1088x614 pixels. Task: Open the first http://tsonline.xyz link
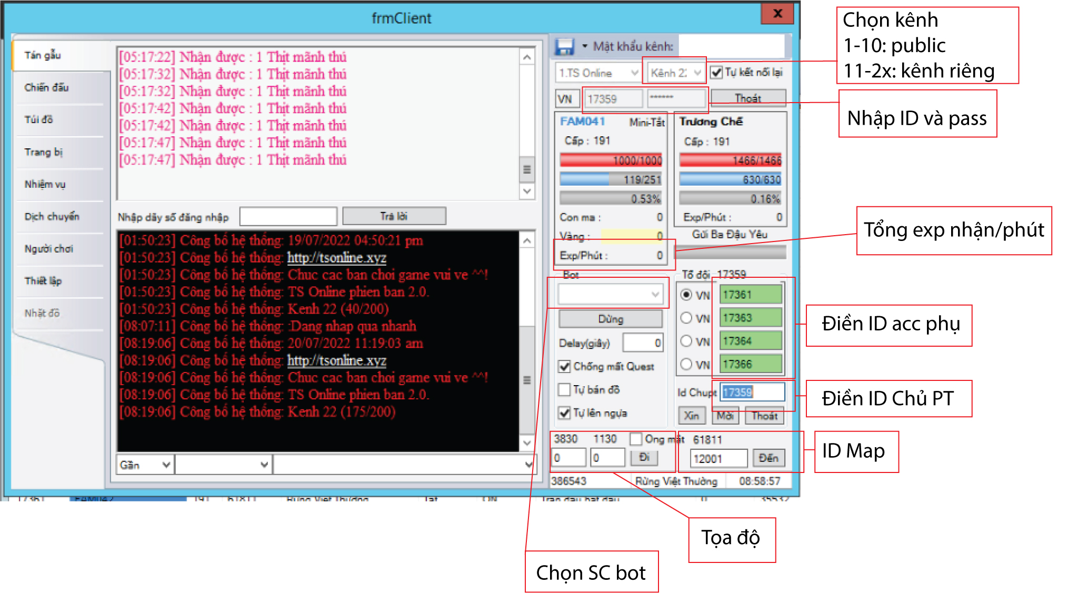tap(336, 257)
